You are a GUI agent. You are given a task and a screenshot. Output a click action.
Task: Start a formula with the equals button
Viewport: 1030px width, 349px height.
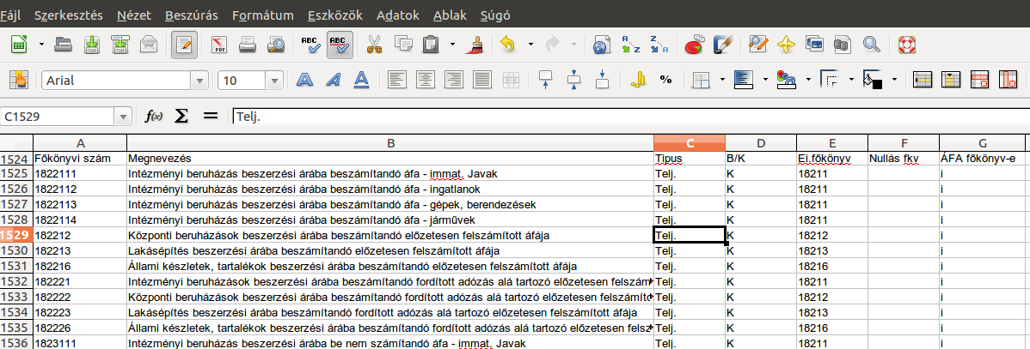click(210, 117)
